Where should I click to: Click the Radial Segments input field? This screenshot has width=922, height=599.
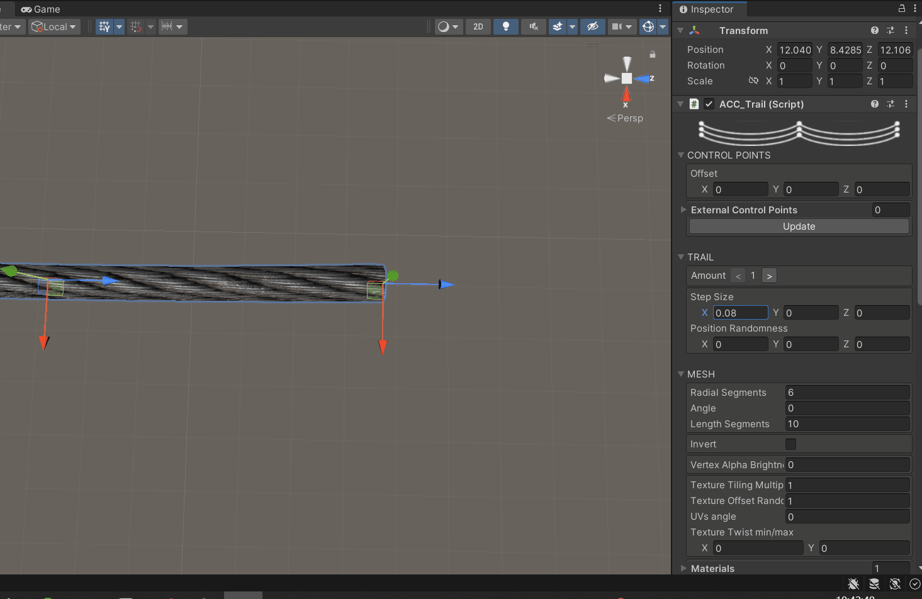pos(847,392)
